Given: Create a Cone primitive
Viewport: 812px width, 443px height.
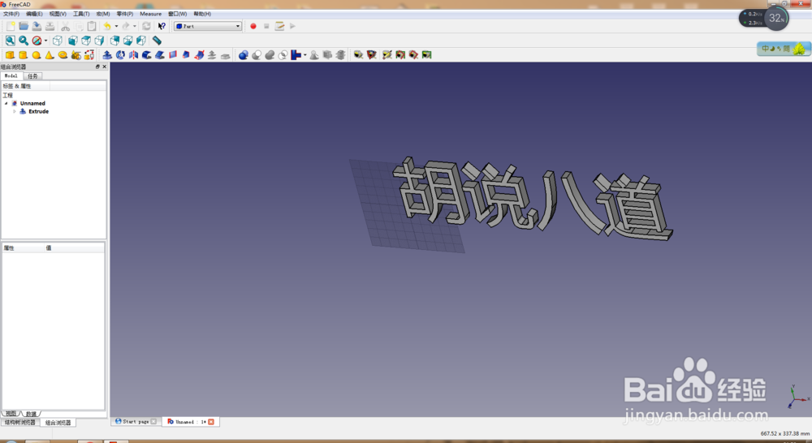Looking at the screenshot, I should 50,55.
